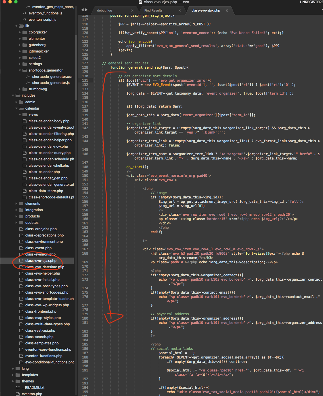This screenshot has width=323, height=396.
Task: Open shortcode_generator.css in the sidebar
Action: coord(52,77)
